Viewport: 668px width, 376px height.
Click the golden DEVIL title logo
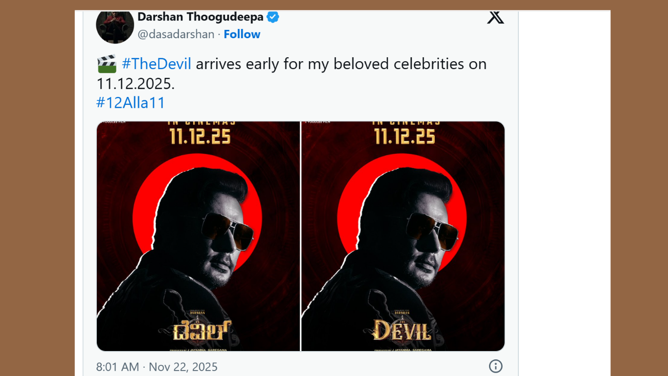[401, 330]
